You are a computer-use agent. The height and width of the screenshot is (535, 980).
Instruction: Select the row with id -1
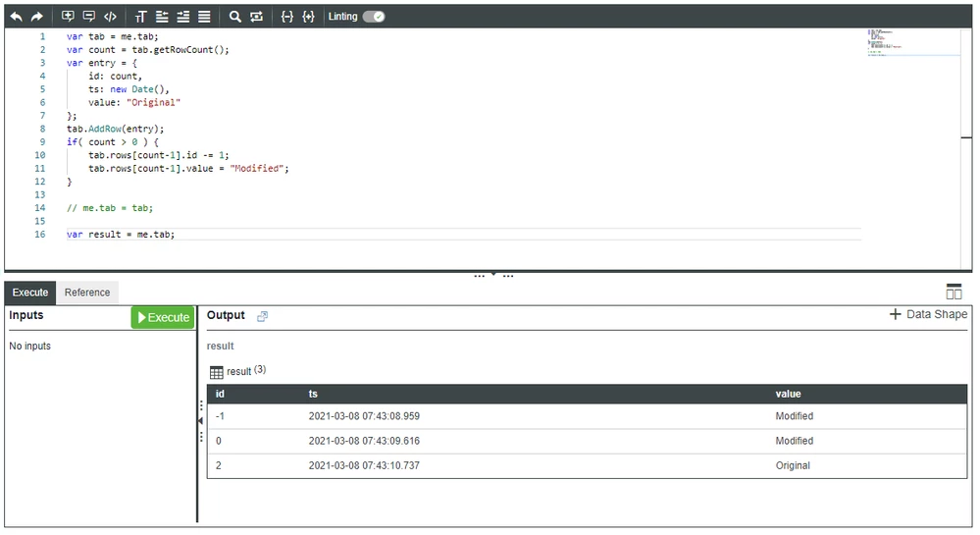(587, 416)
